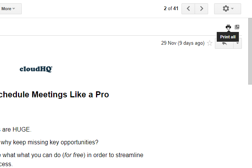Expand the small arrow beside the gear
This screenshot has height=168, width=252.
pyautogui.click(x=232, y=9)
